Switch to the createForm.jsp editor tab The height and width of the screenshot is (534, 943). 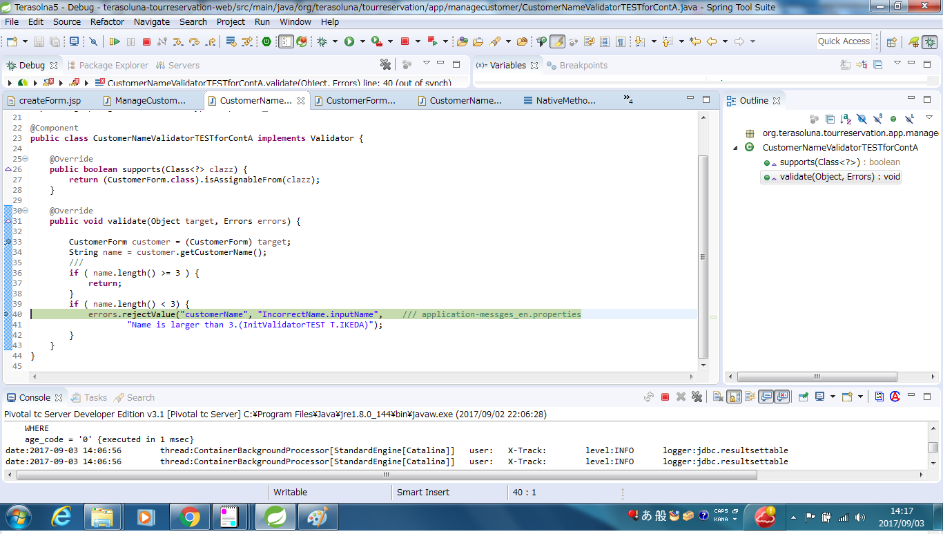44,100
